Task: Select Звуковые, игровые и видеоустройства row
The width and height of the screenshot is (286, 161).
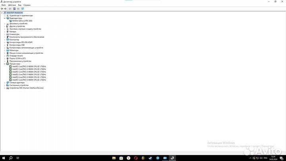Action: [25, 29]
